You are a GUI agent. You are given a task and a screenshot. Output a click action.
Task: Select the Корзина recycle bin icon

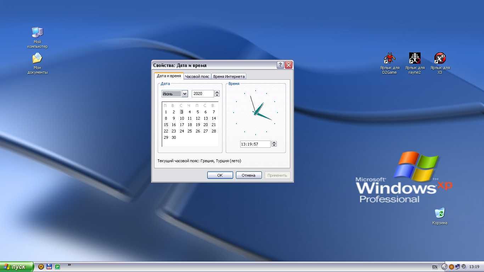pyautogui.click(x=440, y=216)
